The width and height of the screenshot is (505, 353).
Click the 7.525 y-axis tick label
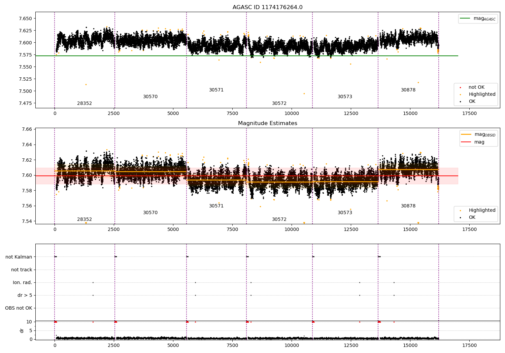pos(26,79)
